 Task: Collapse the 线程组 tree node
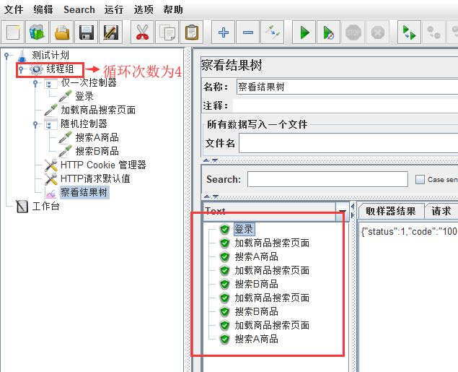(x=20, y=69)
